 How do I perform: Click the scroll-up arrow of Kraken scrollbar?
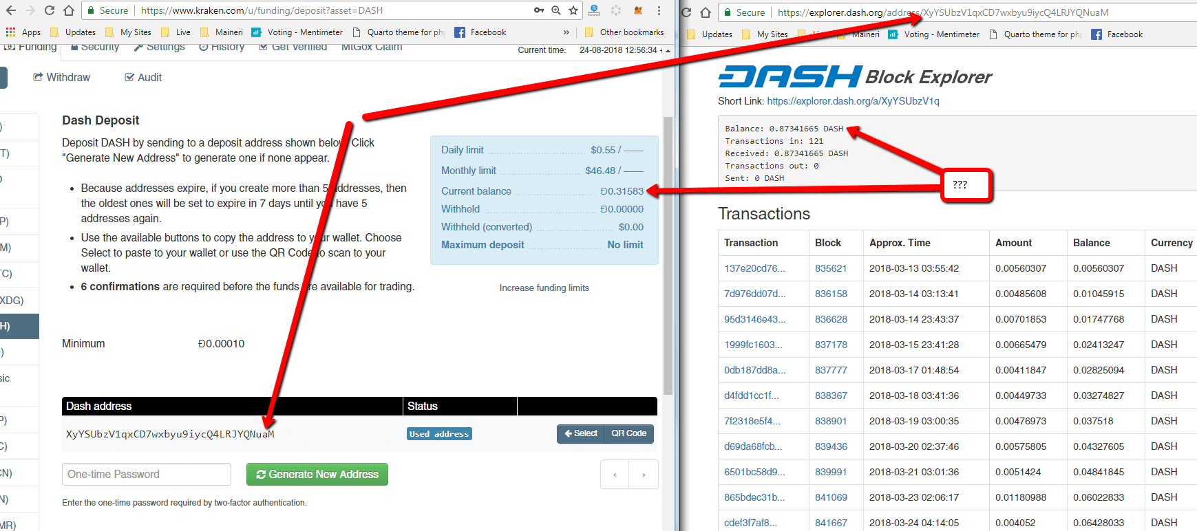point(668,51)
